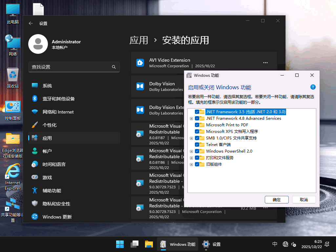
Task: Open 网络 desktop icon
Action: click(13, 45)
